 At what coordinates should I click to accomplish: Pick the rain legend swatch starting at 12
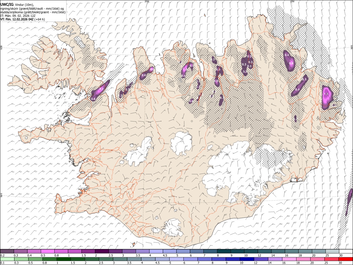click(x=261, y=259)
